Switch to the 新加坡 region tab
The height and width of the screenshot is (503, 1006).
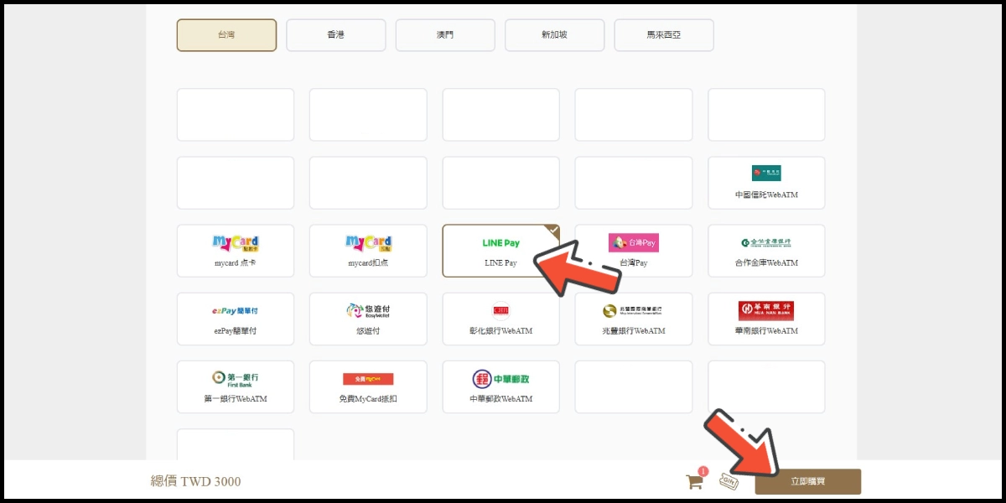point(554,35)
